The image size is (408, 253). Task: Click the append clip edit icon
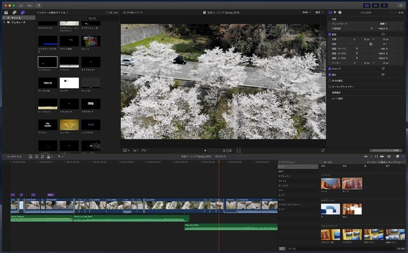click(x=42, y=157)
